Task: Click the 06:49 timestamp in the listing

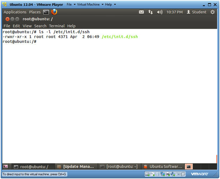Action: tap(93, 37)
